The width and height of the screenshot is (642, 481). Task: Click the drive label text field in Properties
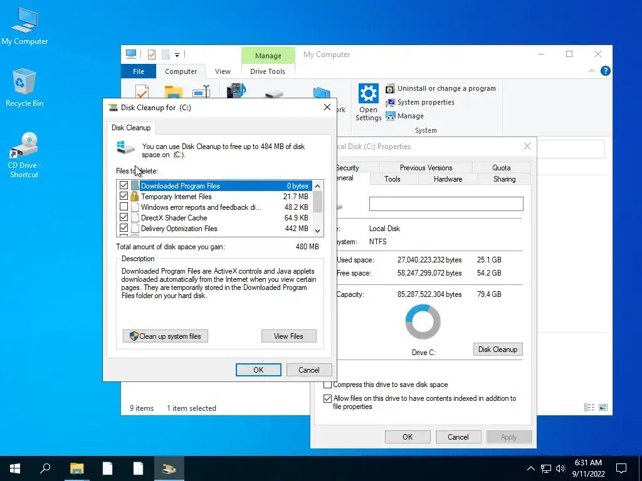point(446,204)
